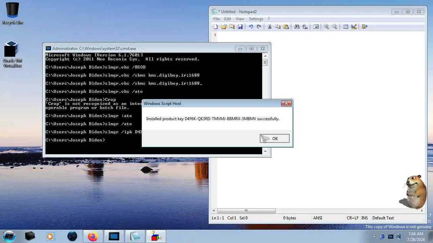433x243 pixels.
Task: Click the Undo arrow in Notepad2 toolbar
Action: (x=251, y=27)
